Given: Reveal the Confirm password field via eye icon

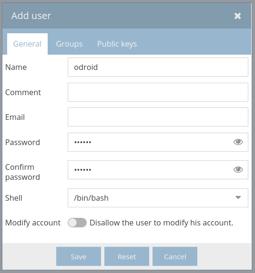Looking at the screenshot, I should [238, 170].
